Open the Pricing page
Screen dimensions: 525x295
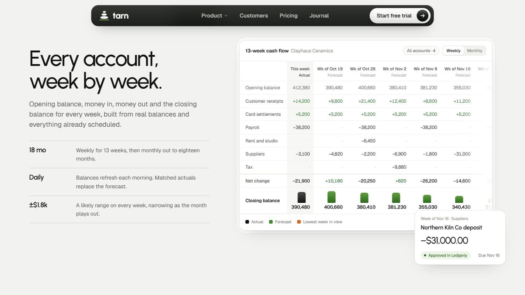tap(289, 16)
